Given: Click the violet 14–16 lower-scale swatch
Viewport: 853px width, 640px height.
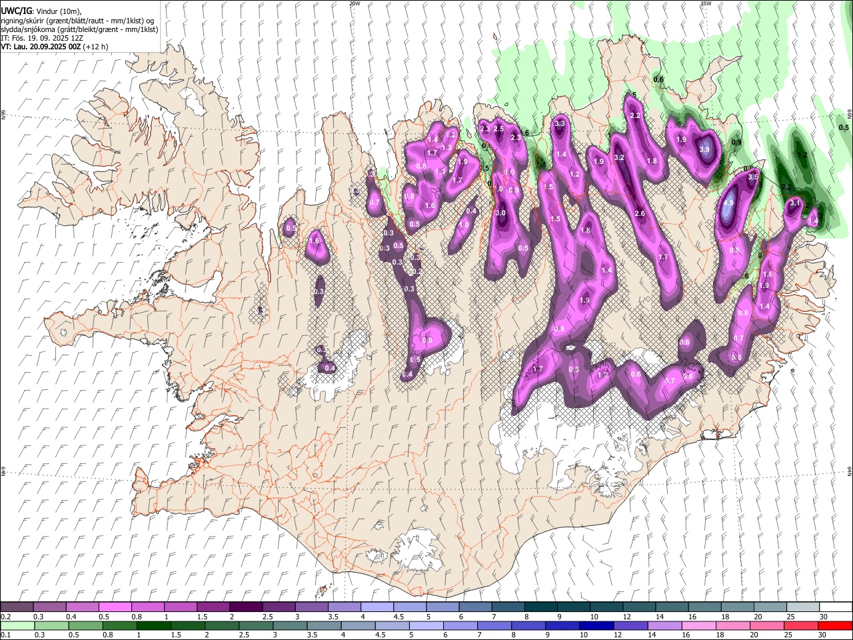Looking at the screenshot, I should pos(664,625).
